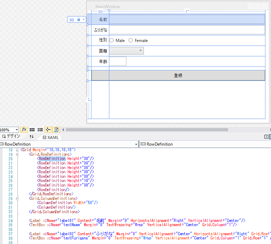Click Height="10" on line 25
Image resolution: width=271 pixels, height=244 pixels.
(x=79, y=181)
